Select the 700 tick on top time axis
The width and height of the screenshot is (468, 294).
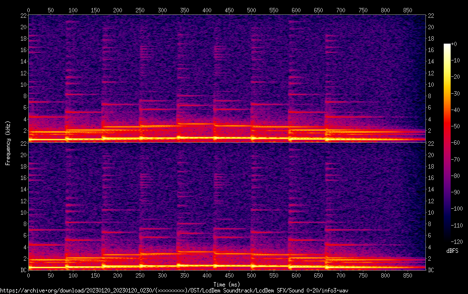[x=341, y=10]
